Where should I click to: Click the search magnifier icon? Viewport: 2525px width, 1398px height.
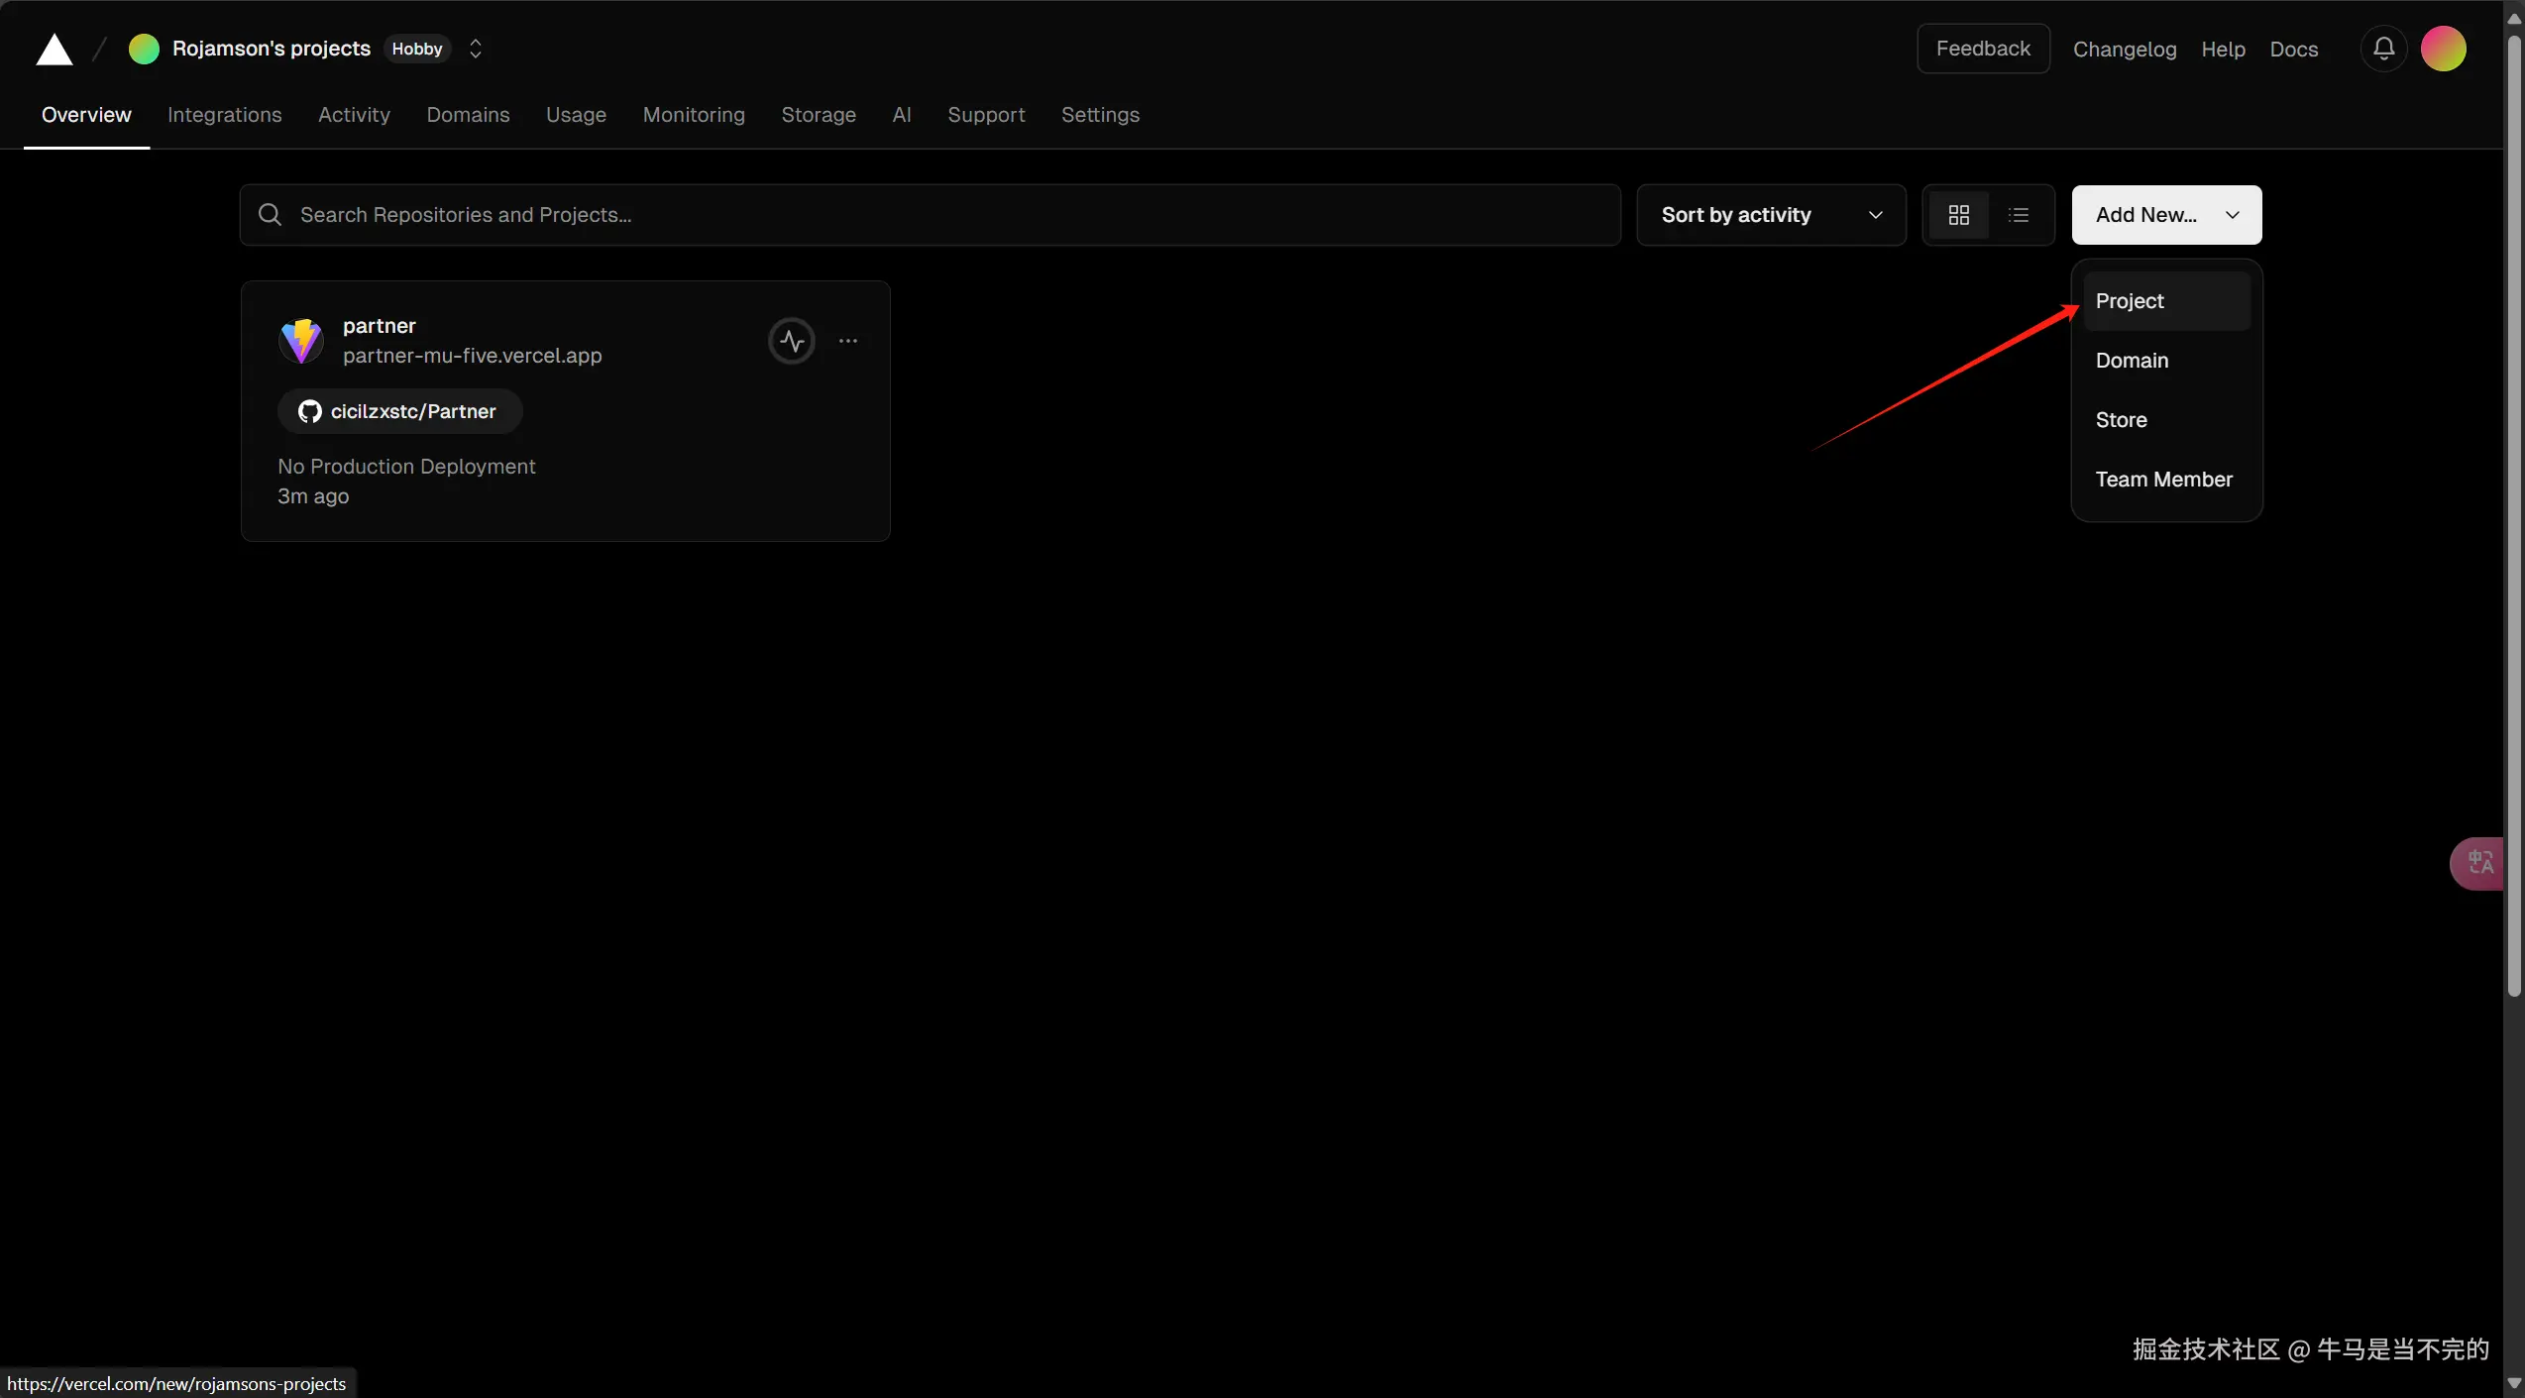pos(270,215)
